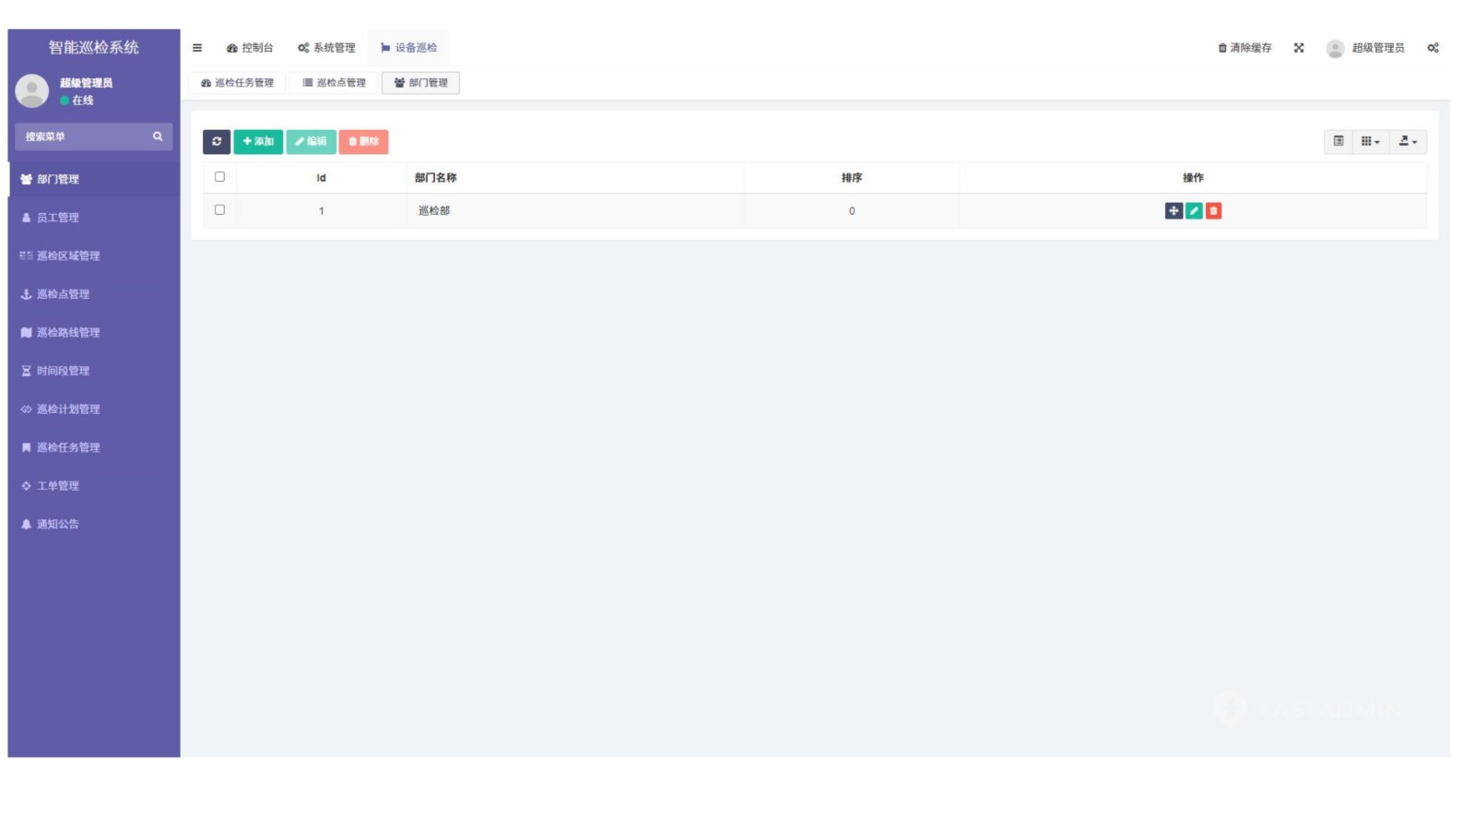Image resolution: width=1475 pixels, height=830 pixels.
Task: Click the 清除缓存 trash button
Action: pyautogui.click(x=1245, y=48)
